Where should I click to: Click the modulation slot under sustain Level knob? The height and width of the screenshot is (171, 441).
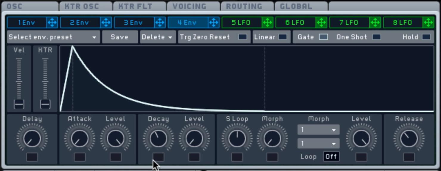click(x=361, y=157)
